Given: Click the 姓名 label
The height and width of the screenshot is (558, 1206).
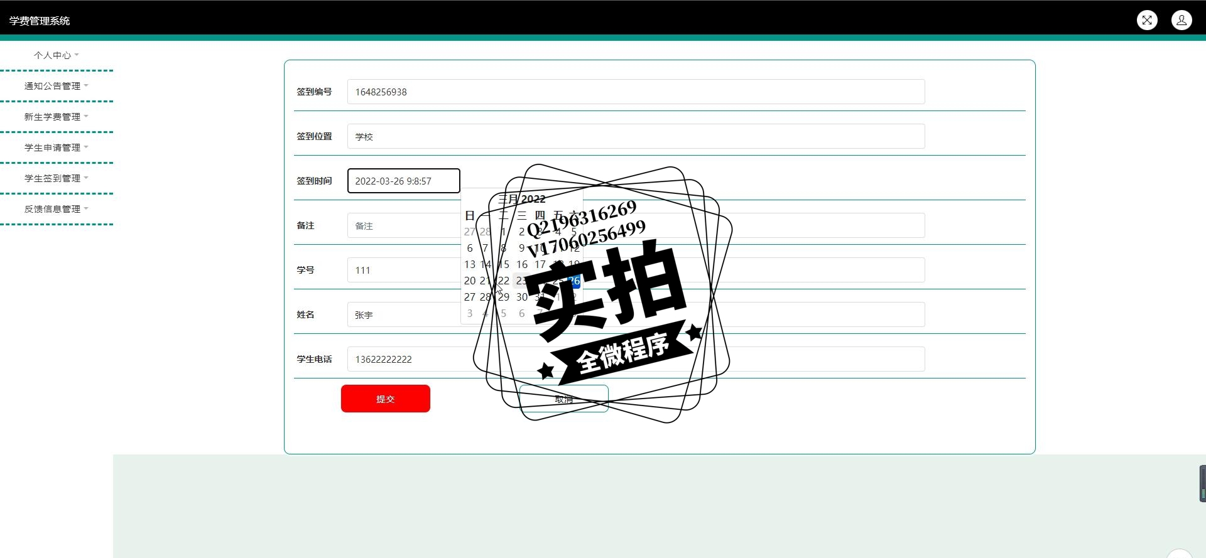Looking at the screenshot, I should (305, 314).
